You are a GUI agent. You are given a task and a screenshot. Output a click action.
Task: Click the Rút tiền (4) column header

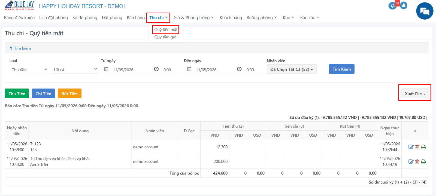pyautogui.click(x=350, y=126)
